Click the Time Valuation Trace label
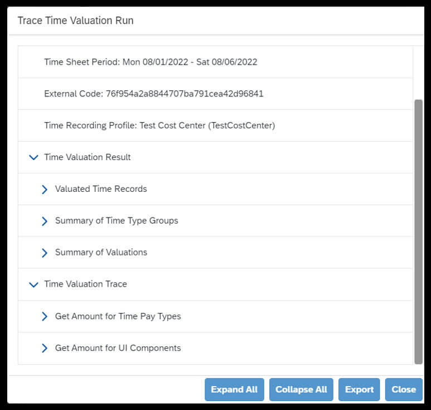 (85, 284)
